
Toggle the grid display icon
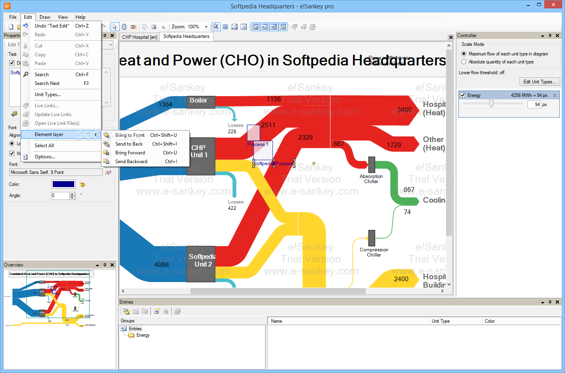click(x=225, y=27)
